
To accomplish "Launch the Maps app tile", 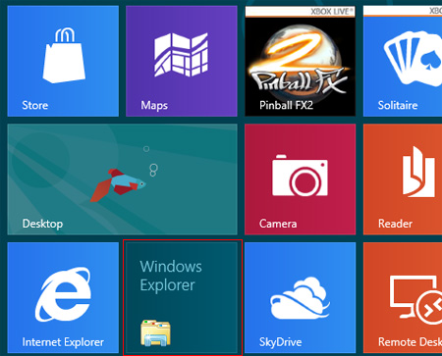I will pyautogui.click(x=182, y=61).
